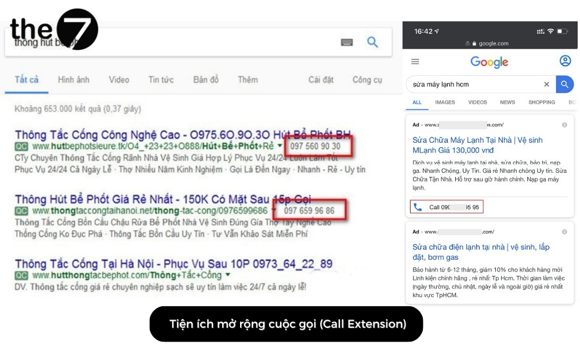Click the Google logo on mobile page
The image size is (580, 348).
489,62
